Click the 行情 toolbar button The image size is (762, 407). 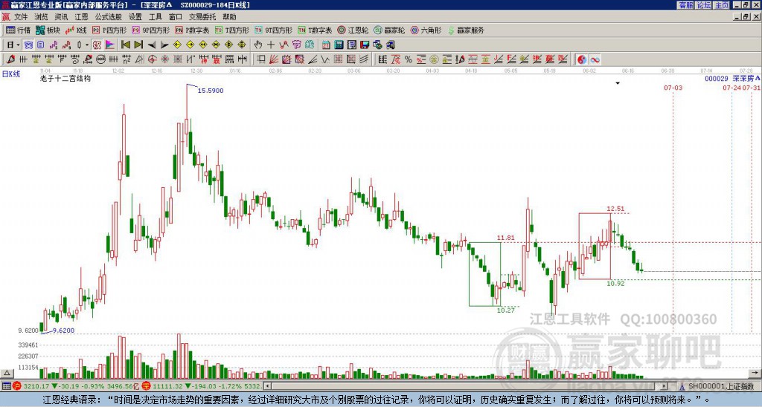(x=19, y=30)
